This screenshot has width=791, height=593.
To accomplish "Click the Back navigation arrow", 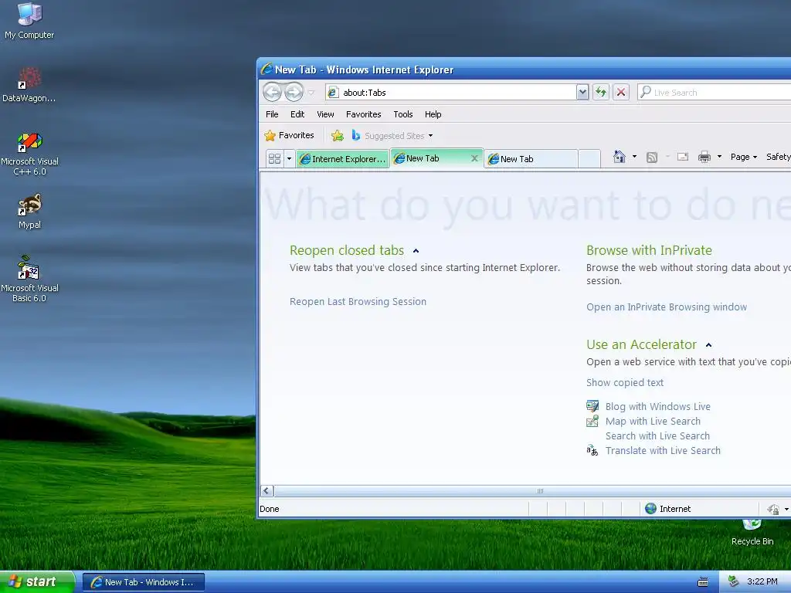I will click(273, 93).
